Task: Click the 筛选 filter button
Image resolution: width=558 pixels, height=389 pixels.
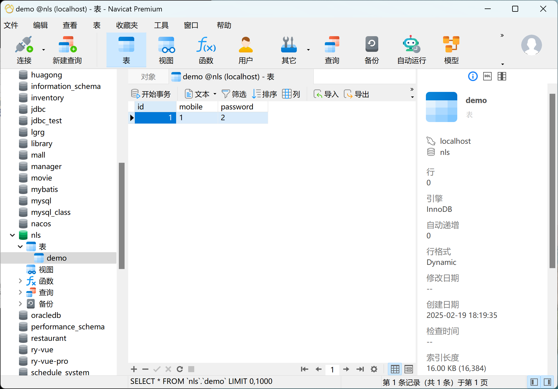Action: [234, 94]
